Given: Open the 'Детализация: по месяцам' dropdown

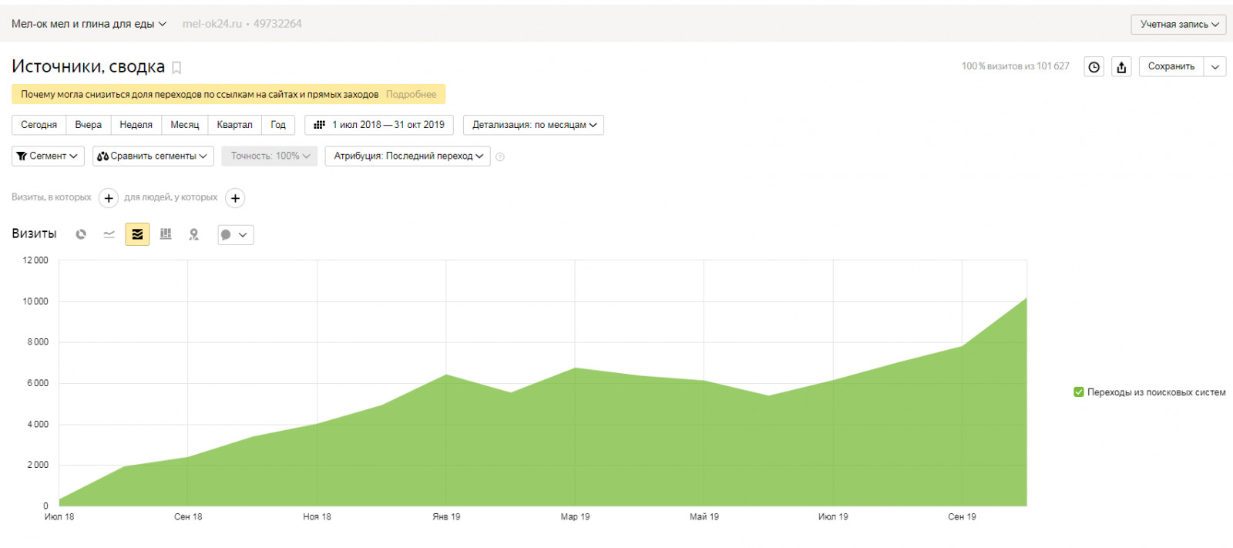Looking at the screenshot, I should point(533,125).
